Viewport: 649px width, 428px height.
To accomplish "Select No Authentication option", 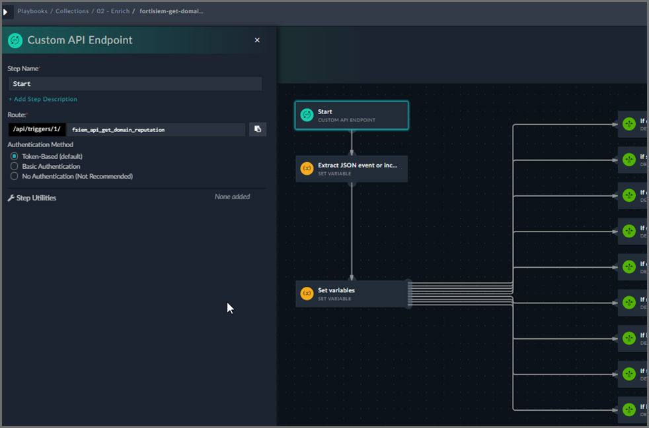I will point(15,176).
